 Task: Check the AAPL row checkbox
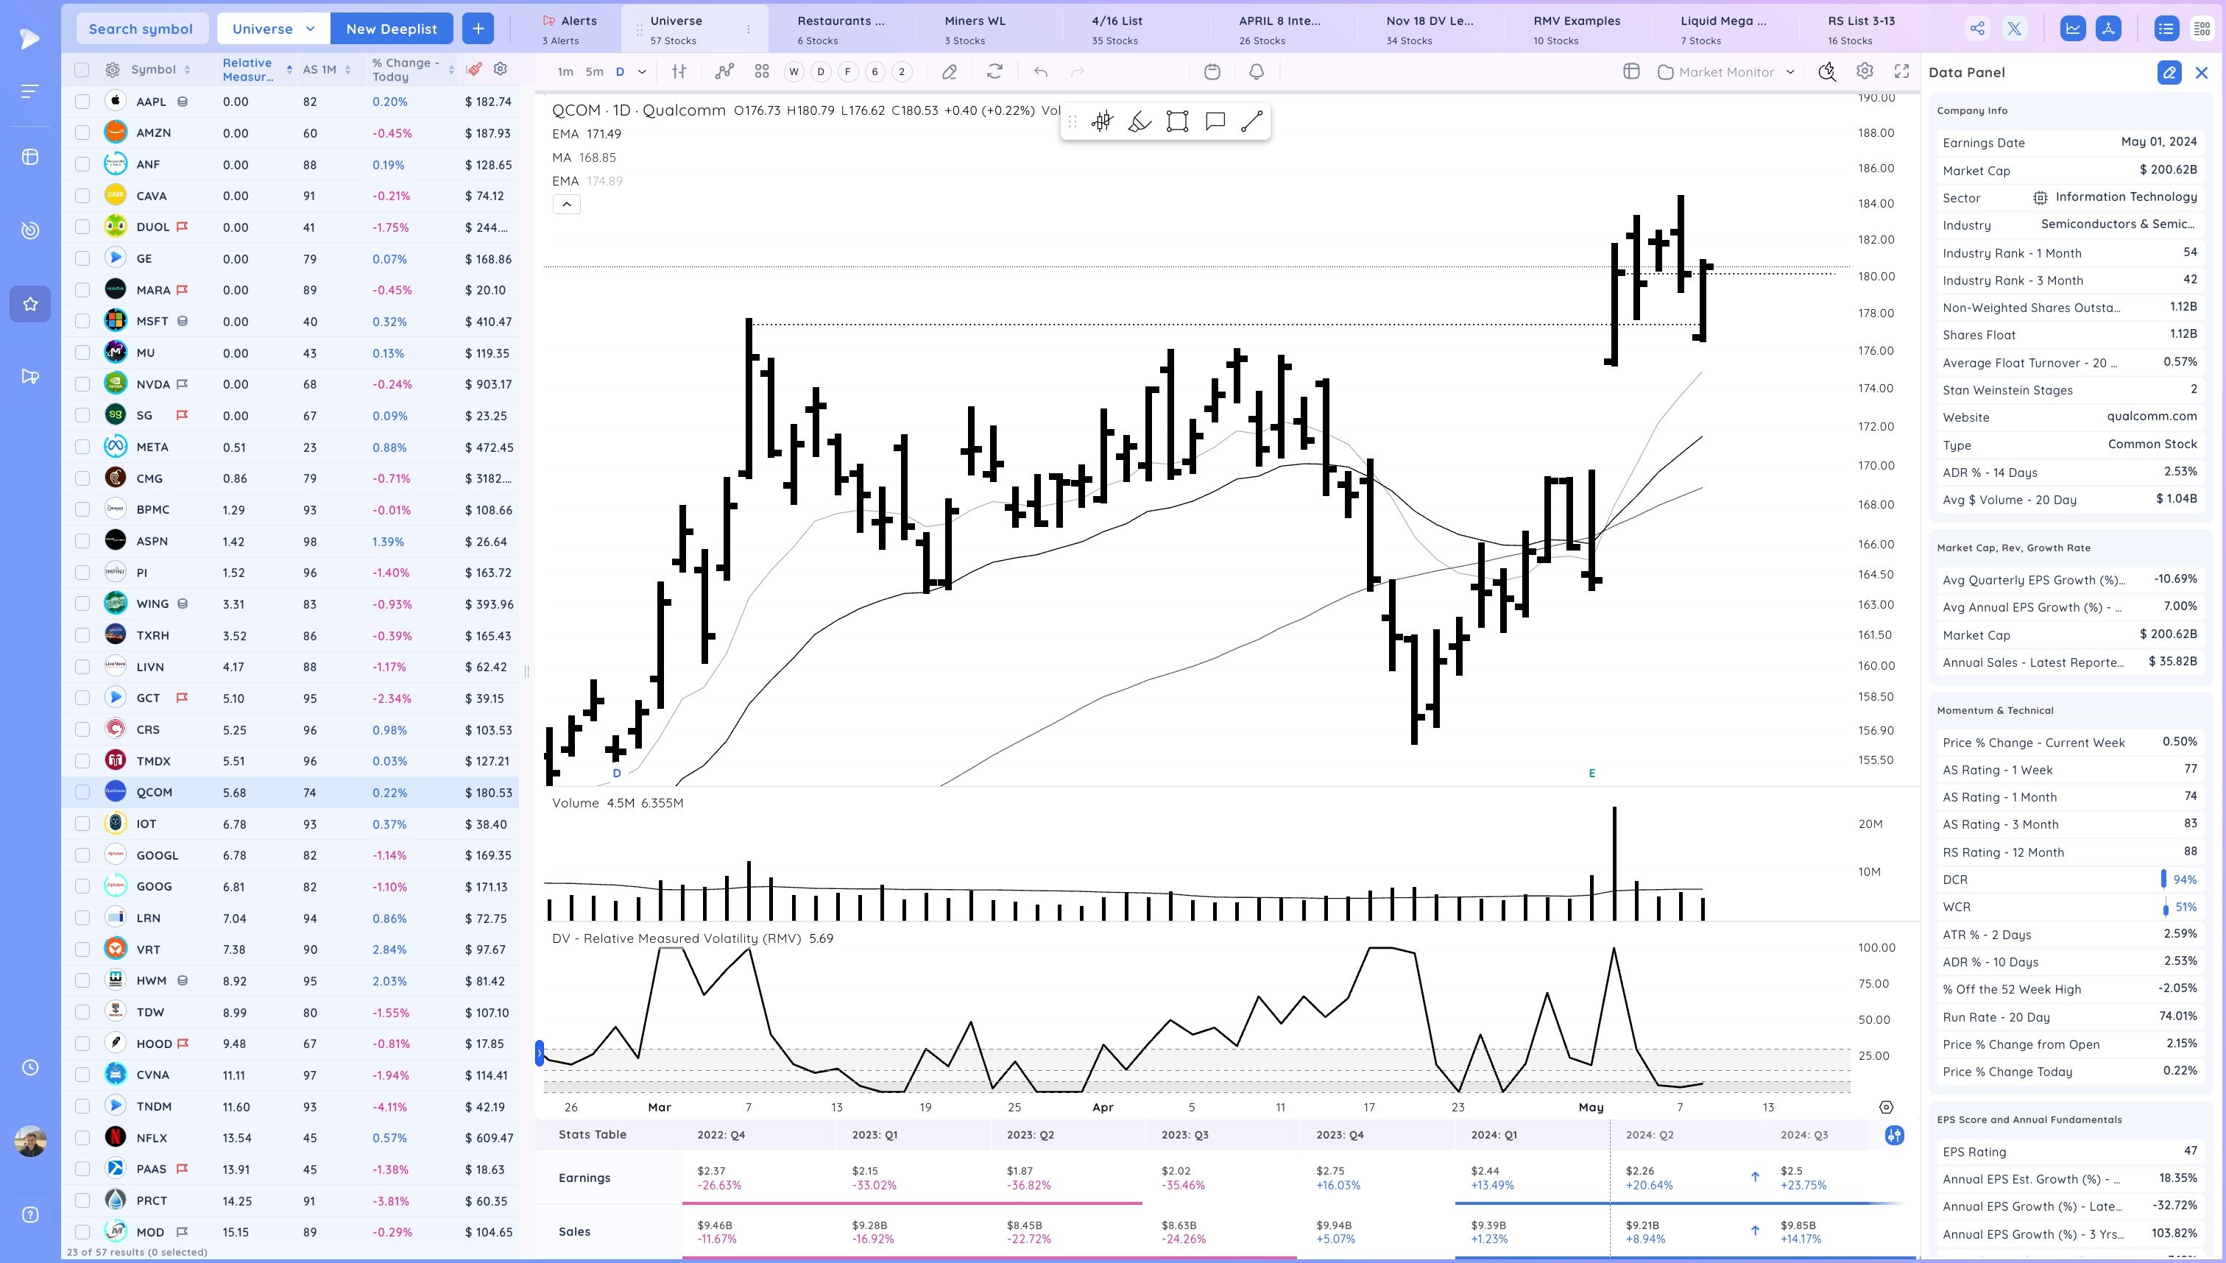tap(82, 102)
